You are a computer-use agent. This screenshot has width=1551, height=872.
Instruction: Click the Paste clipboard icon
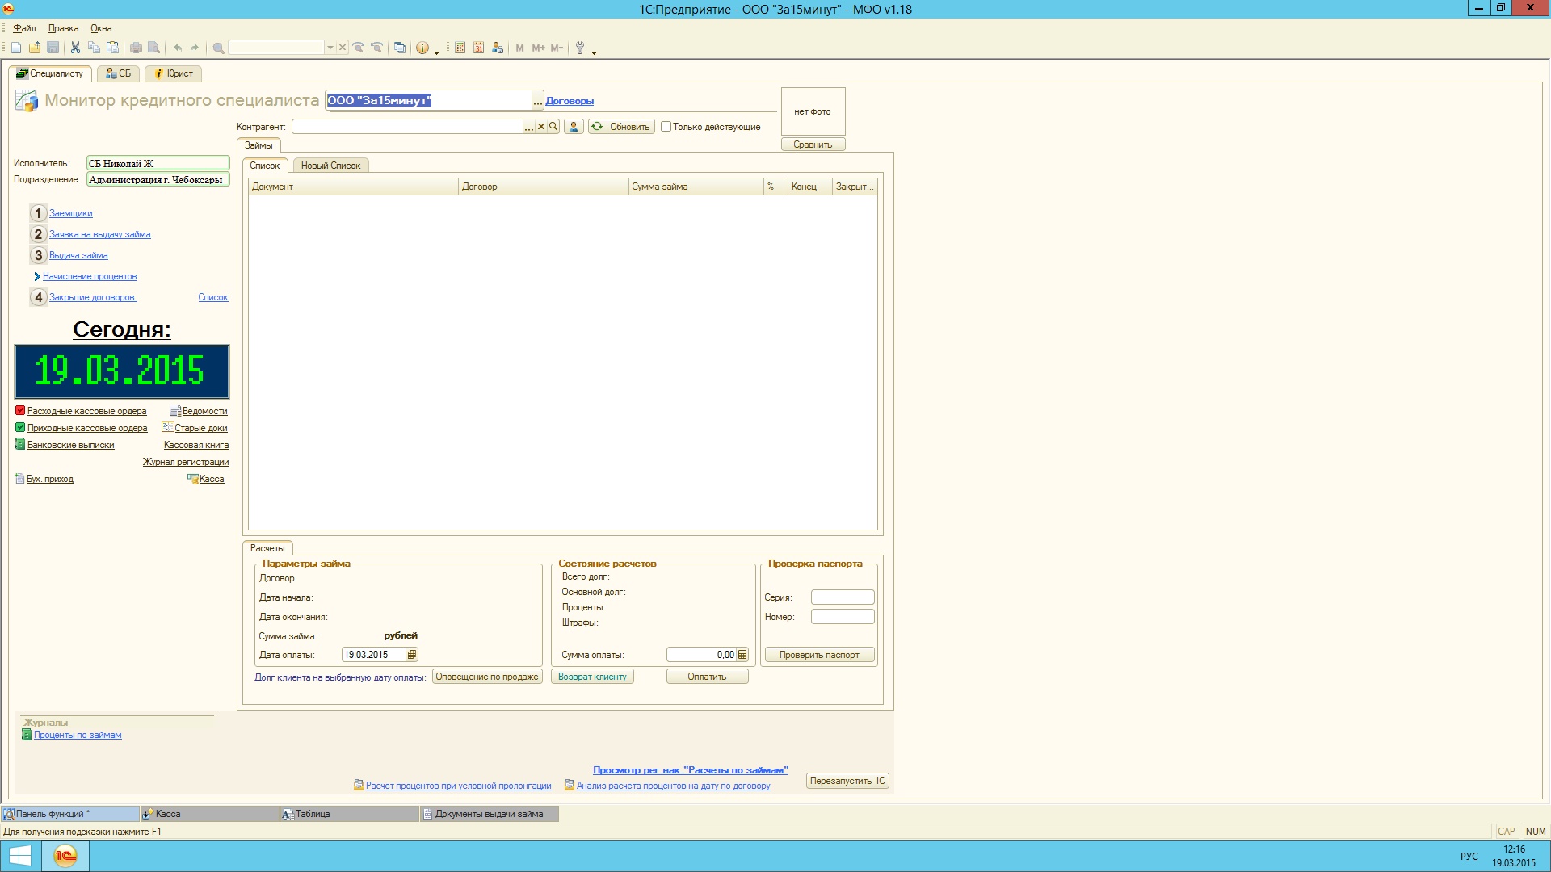pyautogui.click(x=113, y=48)
